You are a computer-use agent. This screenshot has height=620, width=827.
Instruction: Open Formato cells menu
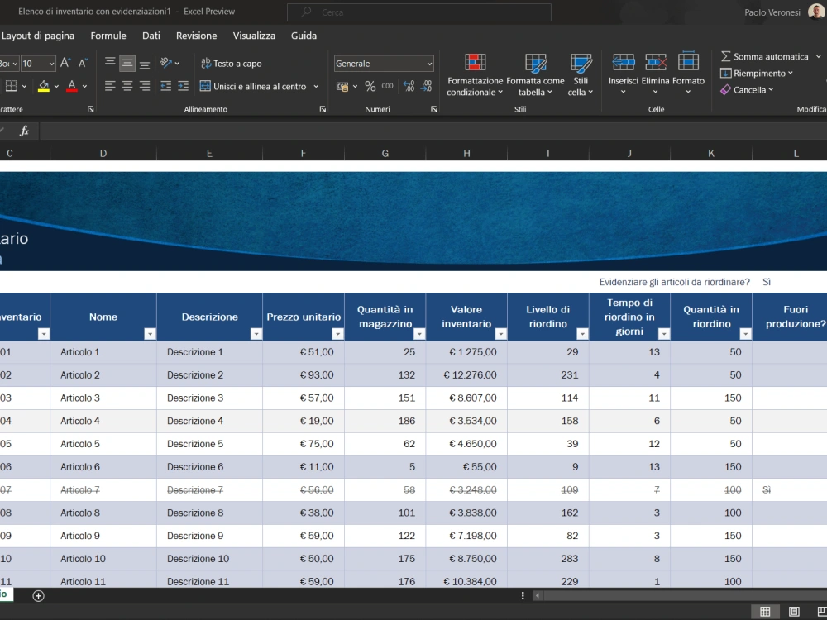pyautogui.click(x=688, y=74)
